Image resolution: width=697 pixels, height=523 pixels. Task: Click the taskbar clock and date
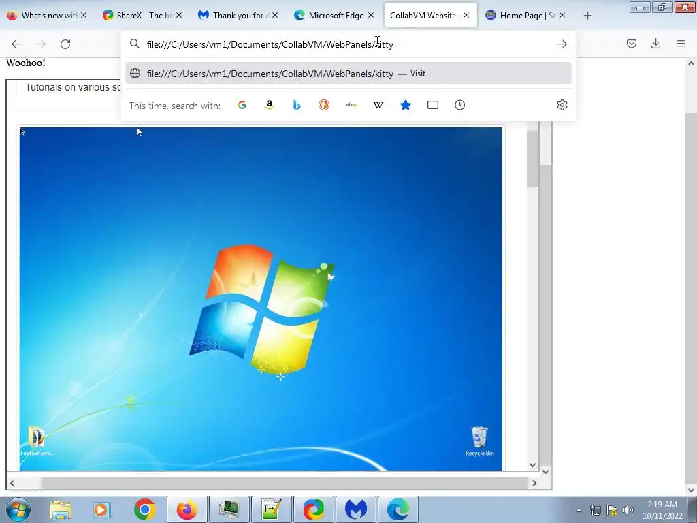coord(662,510)
